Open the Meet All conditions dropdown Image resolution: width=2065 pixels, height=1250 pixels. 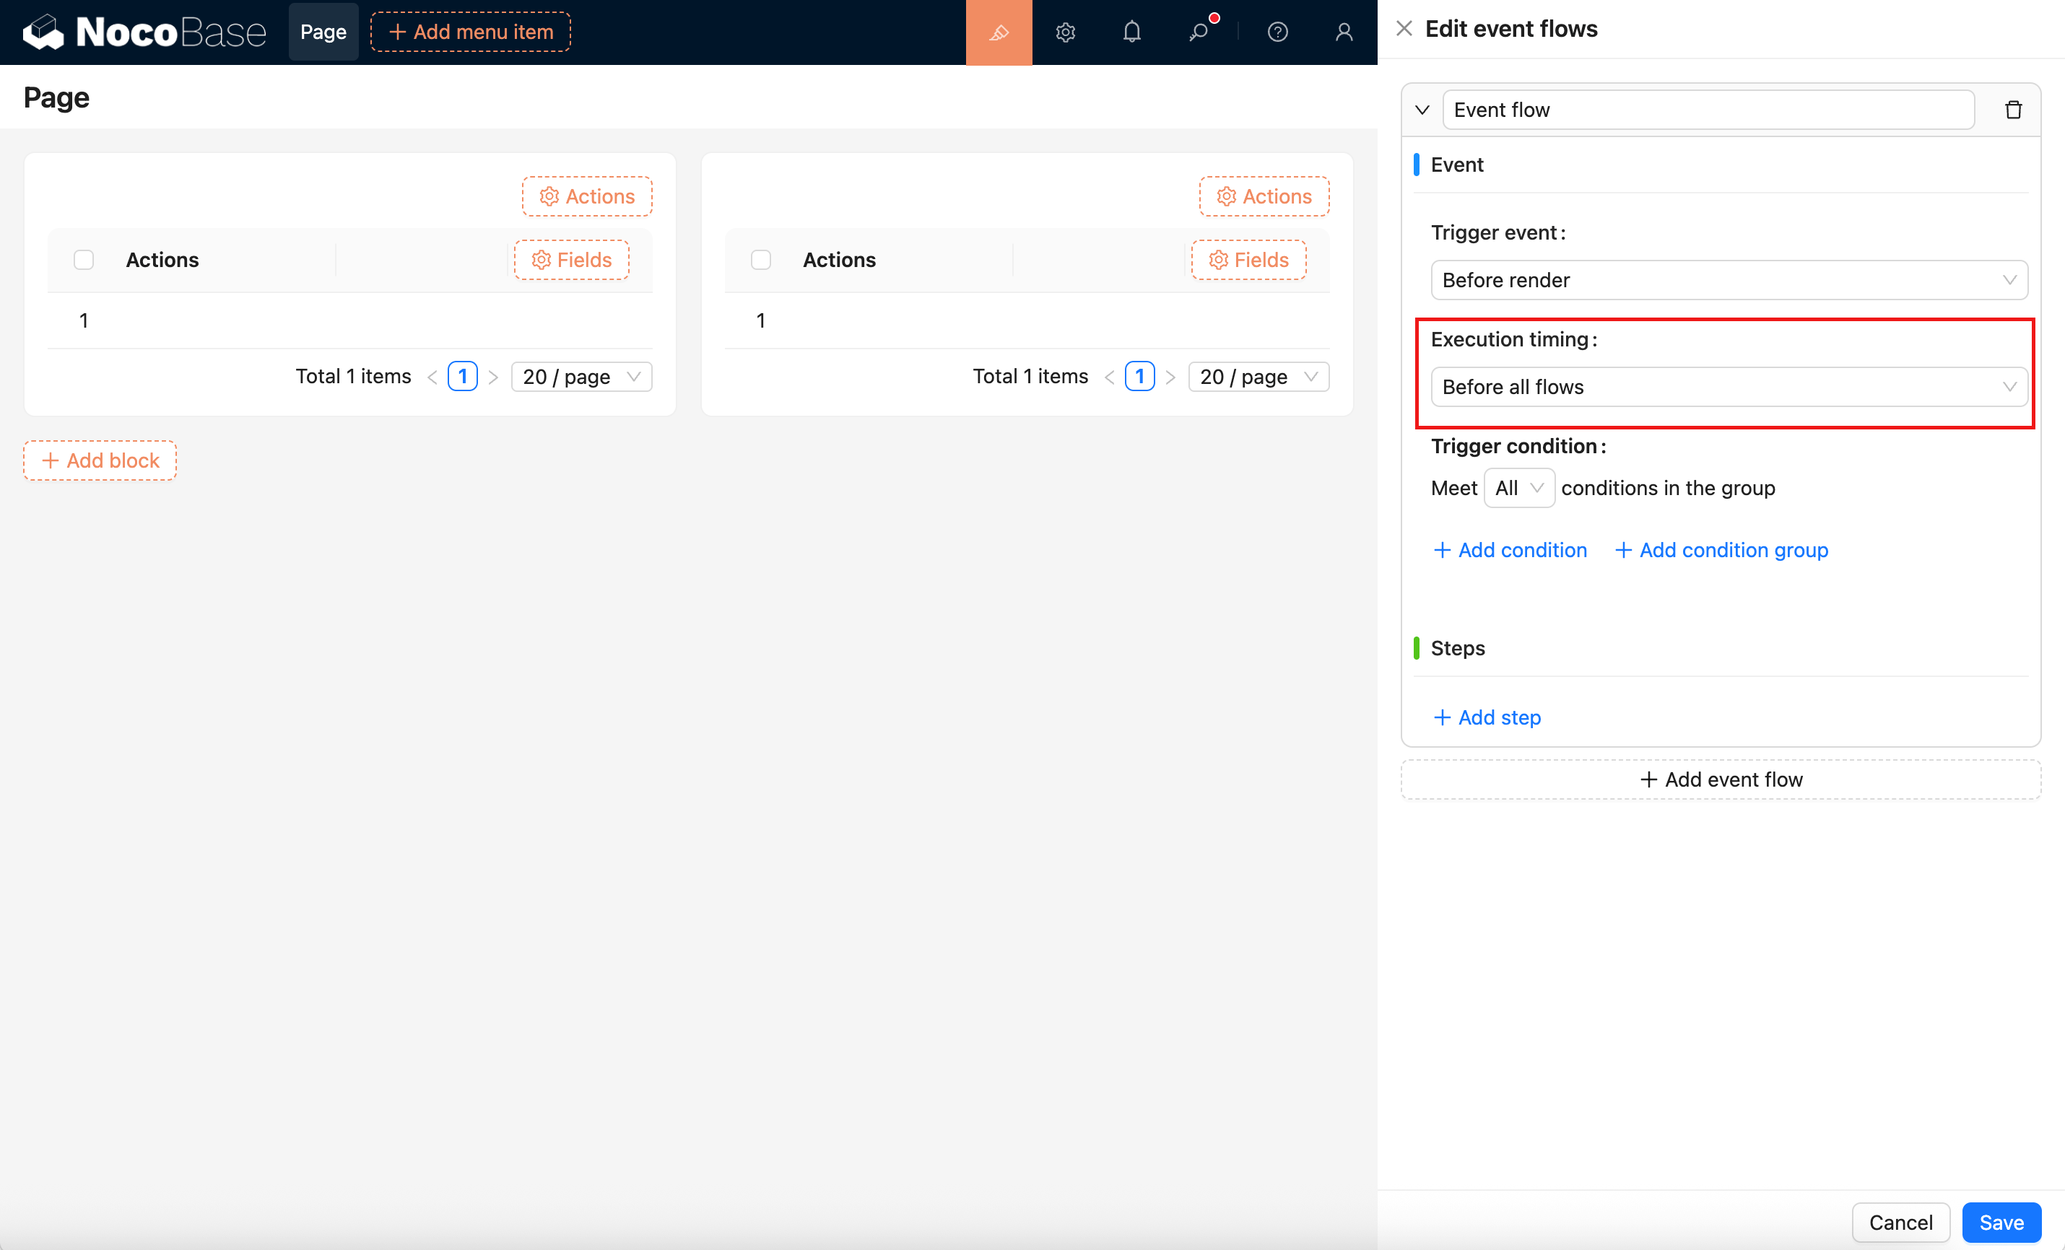coord(1518,488)
